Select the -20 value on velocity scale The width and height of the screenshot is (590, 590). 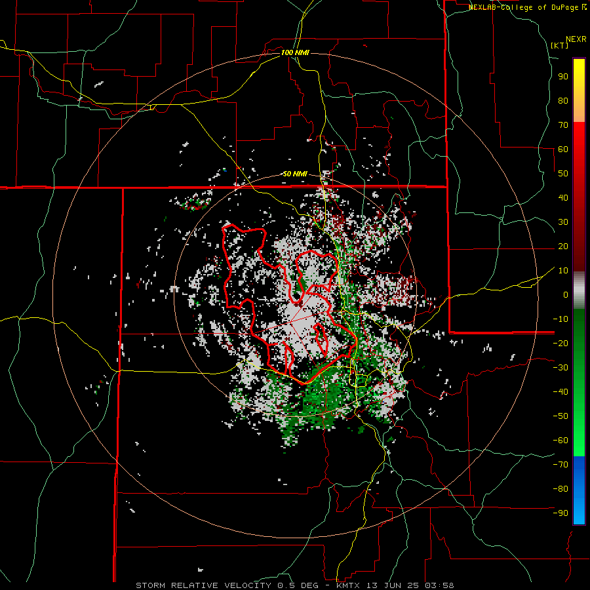[x=560, y=344]
